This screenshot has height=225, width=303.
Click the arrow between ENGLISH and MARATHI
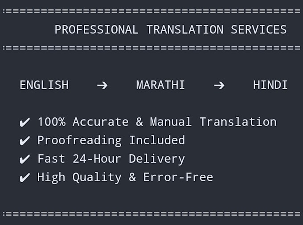[102, 85]
